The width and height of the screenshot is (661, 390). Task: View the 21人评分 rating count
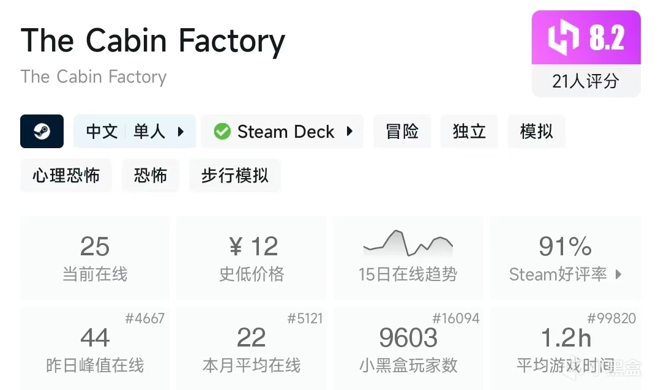(x=586, y=81)
